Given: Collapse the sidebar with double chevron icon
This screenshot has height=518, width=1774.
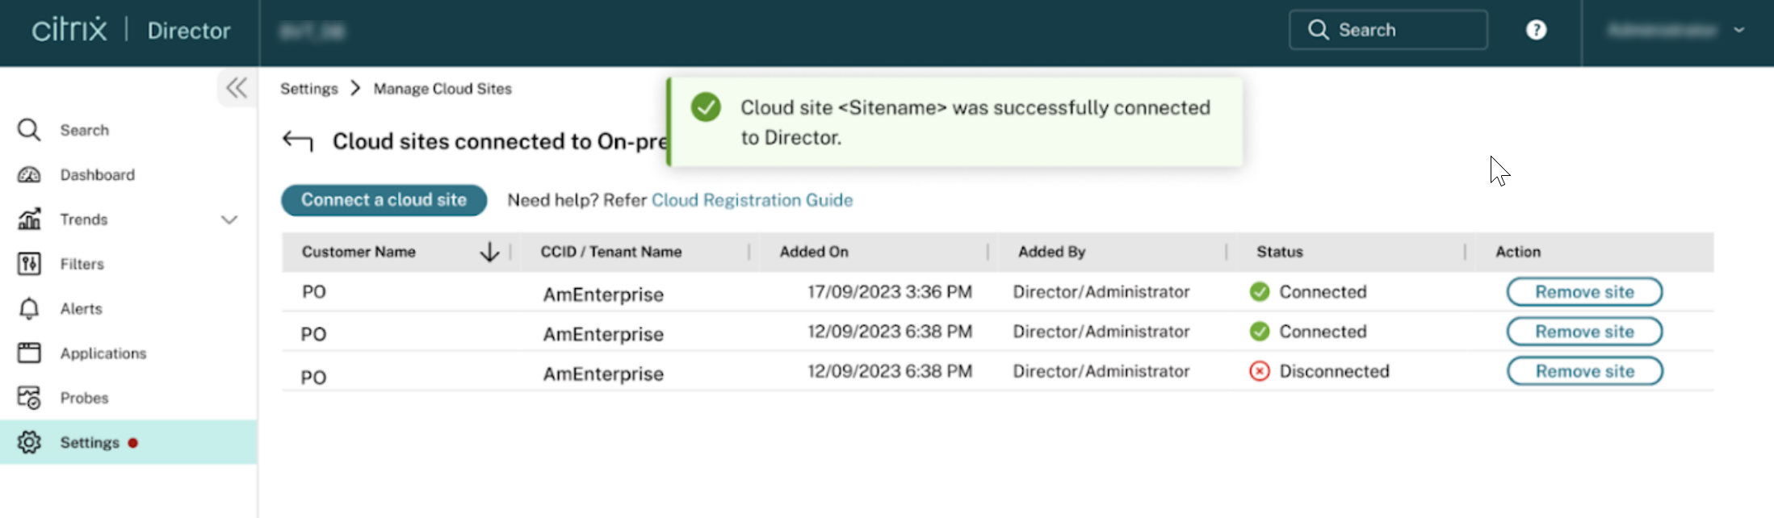Looking at the screenshot, I should (237, 87).
